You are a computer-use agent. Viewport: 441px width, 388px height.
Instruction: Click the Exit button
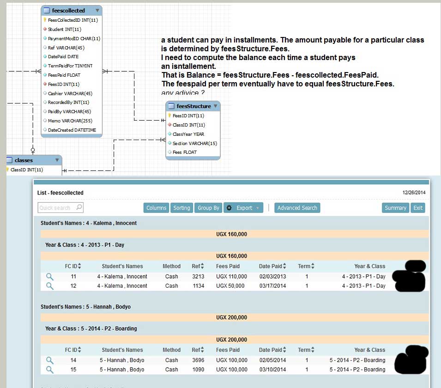coord(417,208)
